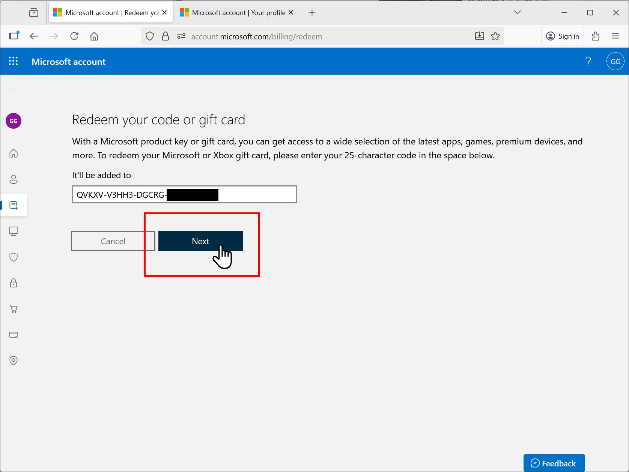Viewport: 629px width, 472px height.
Task: Expand the list all tabs dropdown
Action: [x=518, y=12]
